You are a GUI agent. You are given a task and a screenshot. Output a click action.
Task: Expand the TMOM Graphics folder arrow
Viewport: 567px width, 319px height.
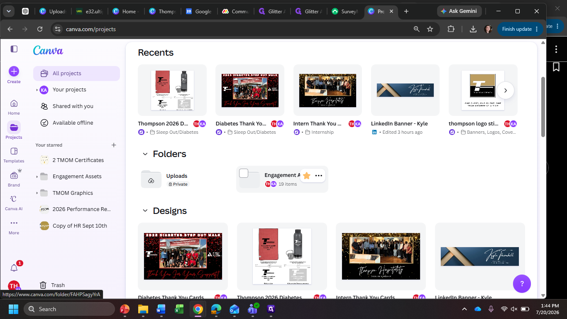point(37,193)
